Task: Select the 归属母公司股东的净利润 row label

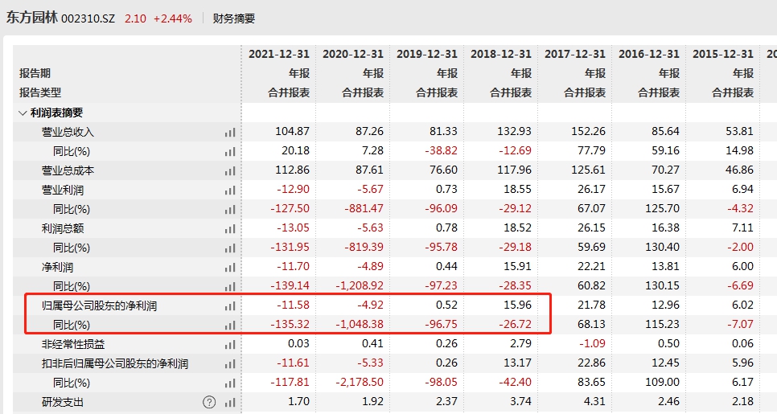Action: [x=99, y=306]
